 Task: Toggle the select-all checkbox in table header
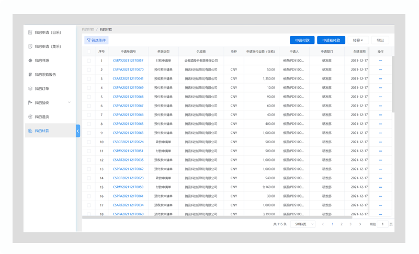coord(89,52)
